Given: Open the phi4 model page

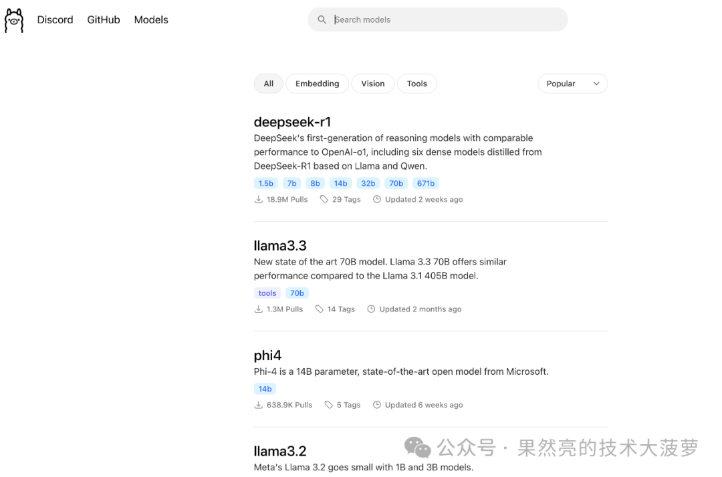Looking at the screenshot, I should coord(267,355).
